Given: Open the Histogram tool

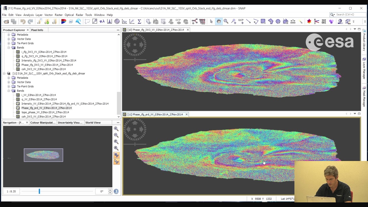Looking at the screenshot, I should [110, 22].
